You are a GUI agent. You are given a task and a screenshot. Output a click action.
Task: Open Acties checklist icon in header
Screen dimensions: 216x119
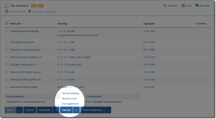[x=183, y=6]
